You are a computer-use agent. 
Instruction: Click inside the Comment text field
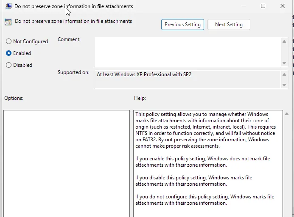coord(188,52)
